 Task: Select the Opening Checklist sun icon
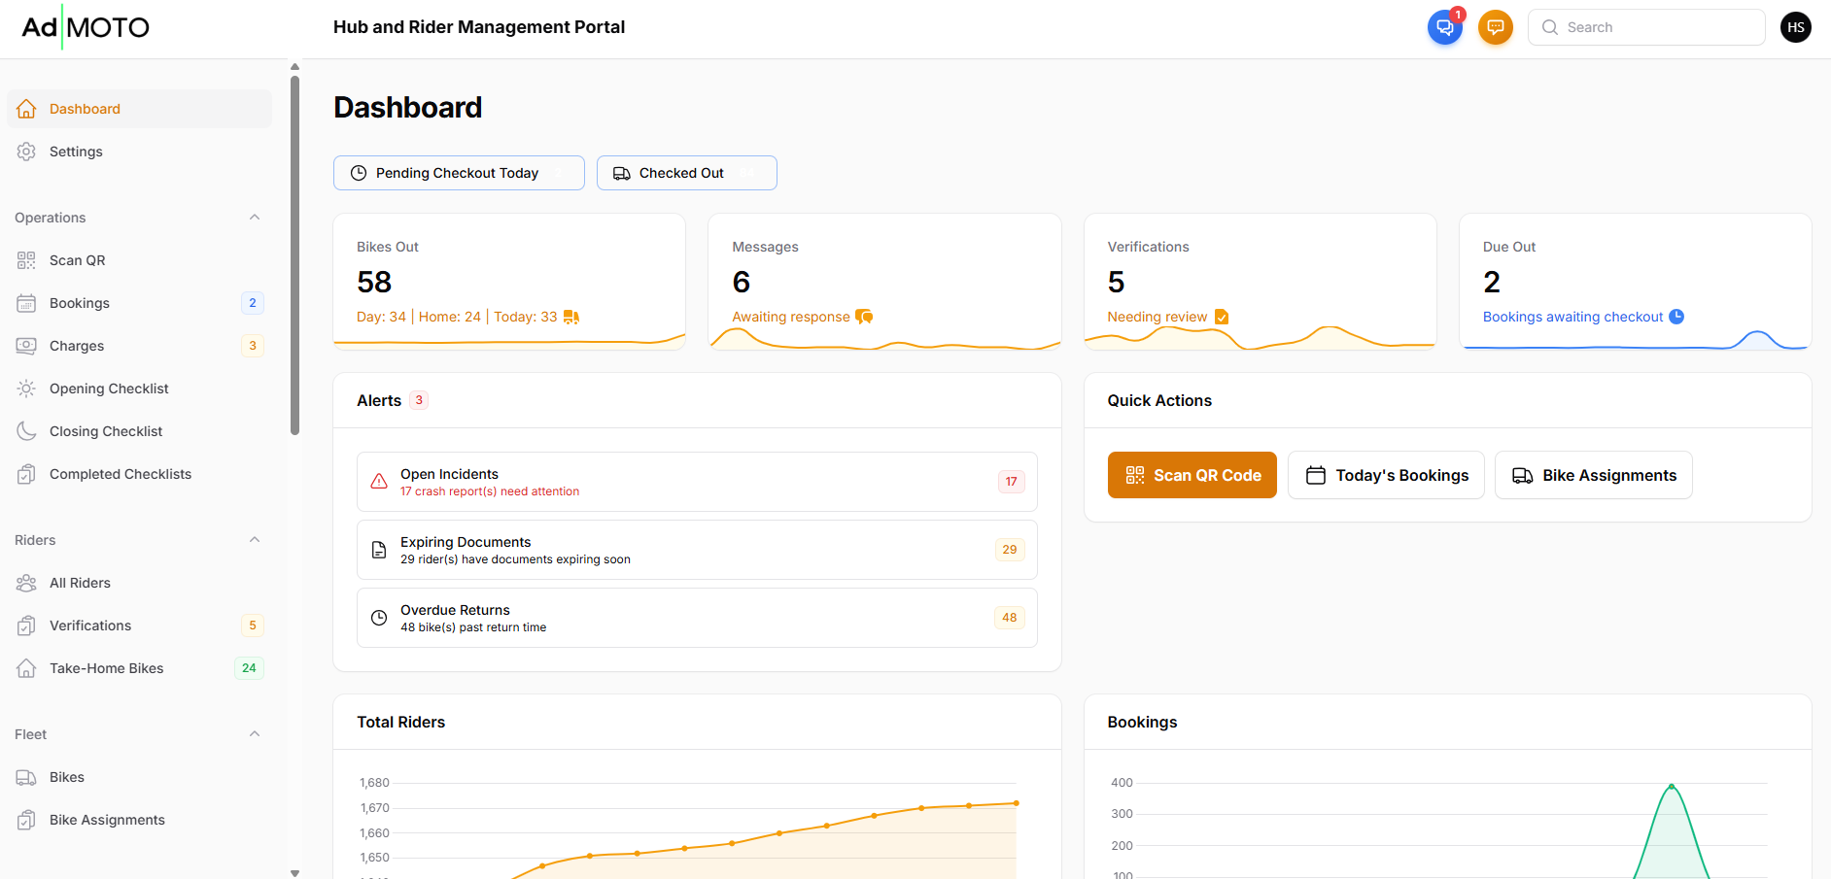26,389
